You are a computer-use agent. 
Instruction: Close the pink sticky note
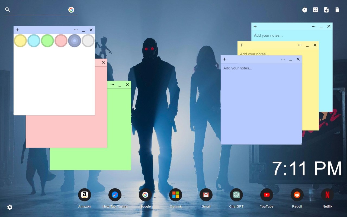(103, 62)
